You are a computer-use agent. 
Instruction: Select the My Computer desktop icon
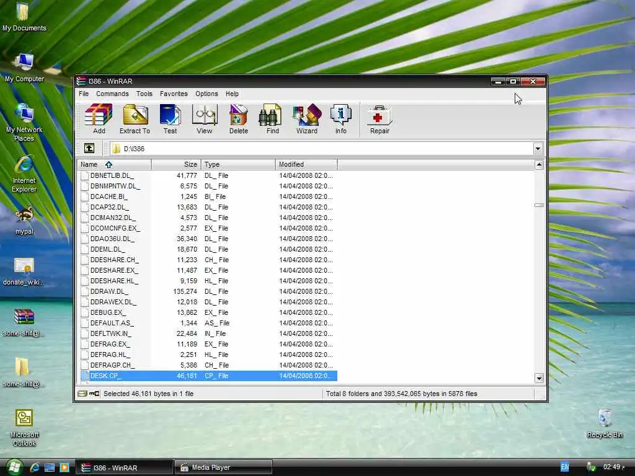tap(24, 68)
